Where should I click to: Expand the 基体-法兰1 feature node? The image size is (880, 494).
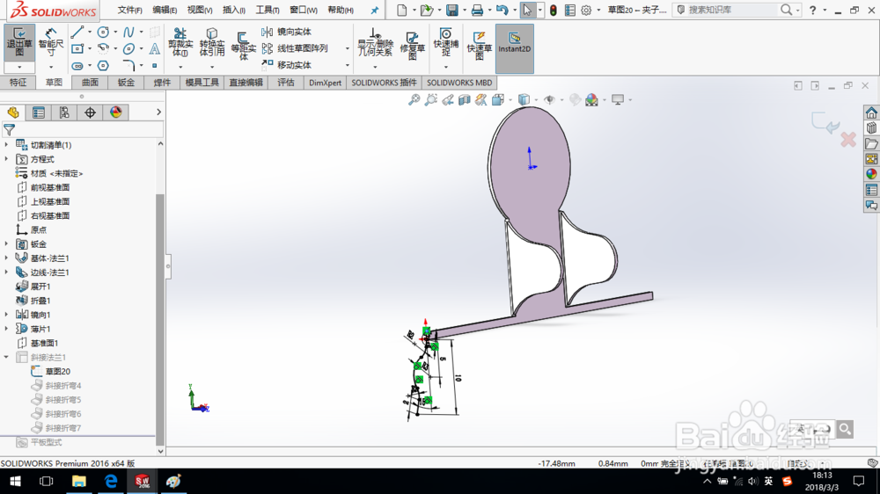click(7, 258)
